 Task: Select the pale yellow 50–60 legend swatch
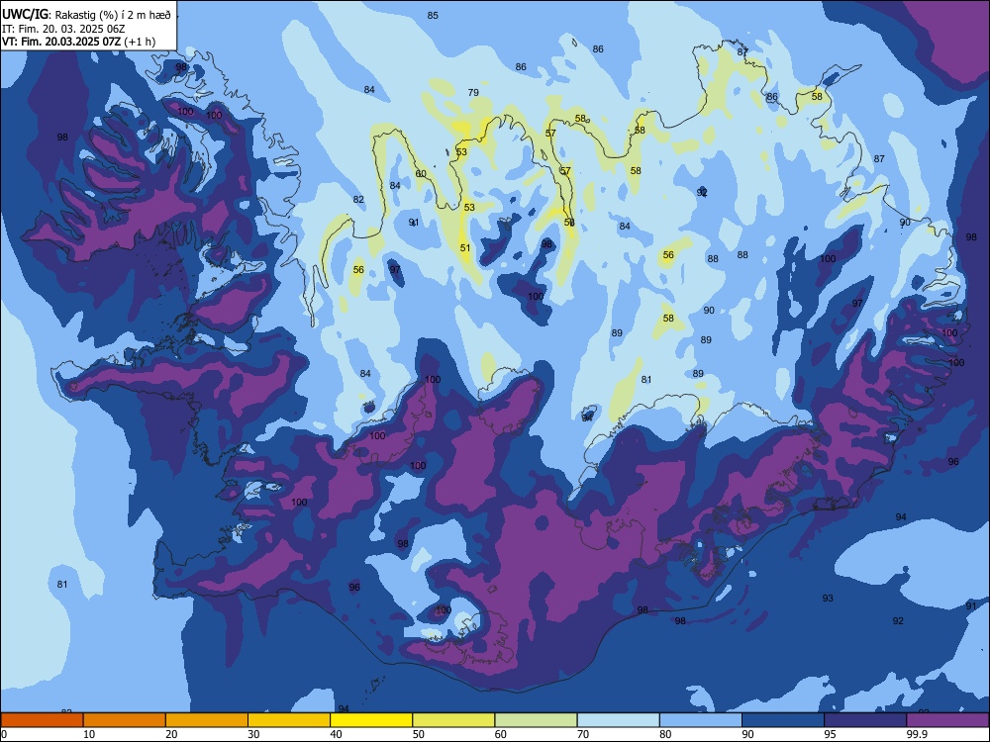(x=453, y=720)
